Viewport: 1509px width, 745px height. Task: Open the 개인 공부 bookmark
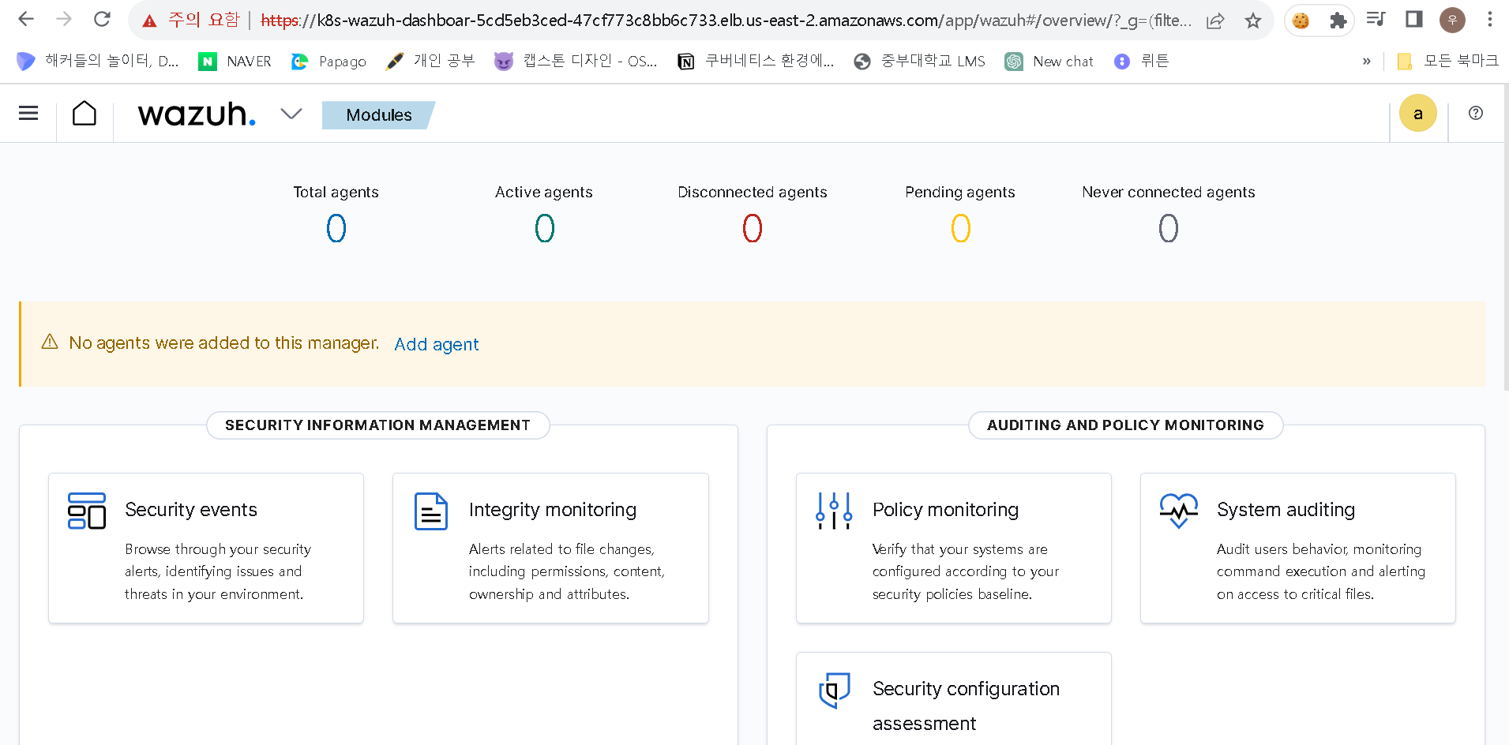tap(430, 61)
